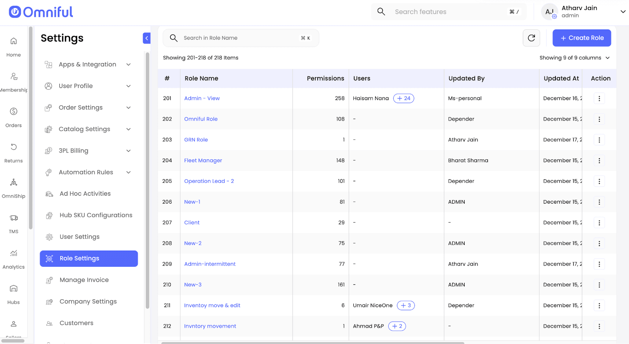Open Hubs in the sidebar
This screenshot has height=344, width=629.
coord(13,293)
